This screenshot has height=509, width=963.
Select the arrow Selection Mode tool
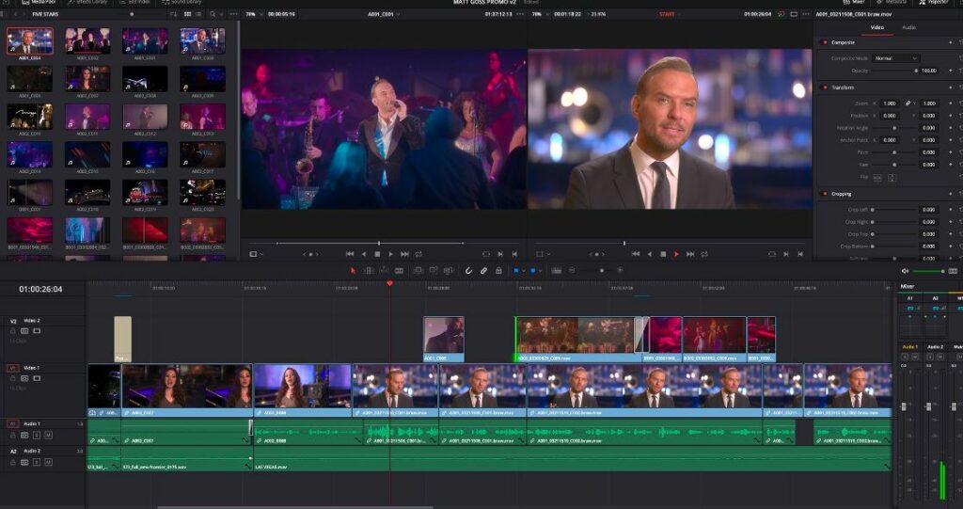click(x=354, y=270)
